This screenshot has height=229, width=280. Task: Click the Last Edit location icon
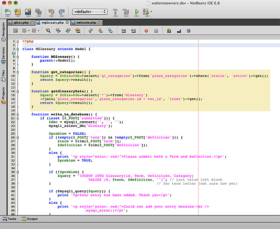tap(16, 31)
